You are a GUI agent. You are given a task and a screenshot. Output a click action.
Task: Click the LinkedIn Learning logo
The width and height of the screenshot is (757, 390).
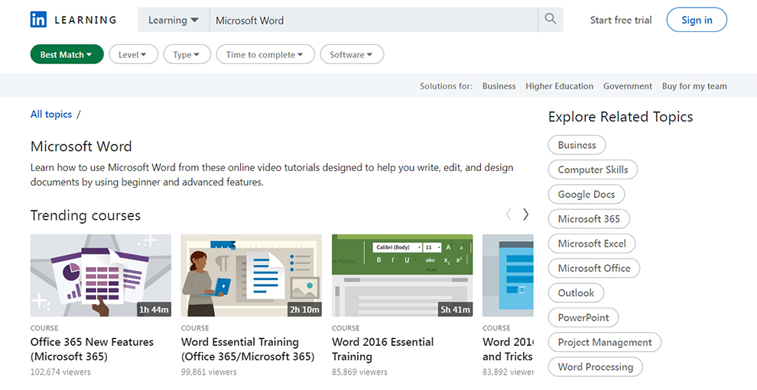coord(73,20)
